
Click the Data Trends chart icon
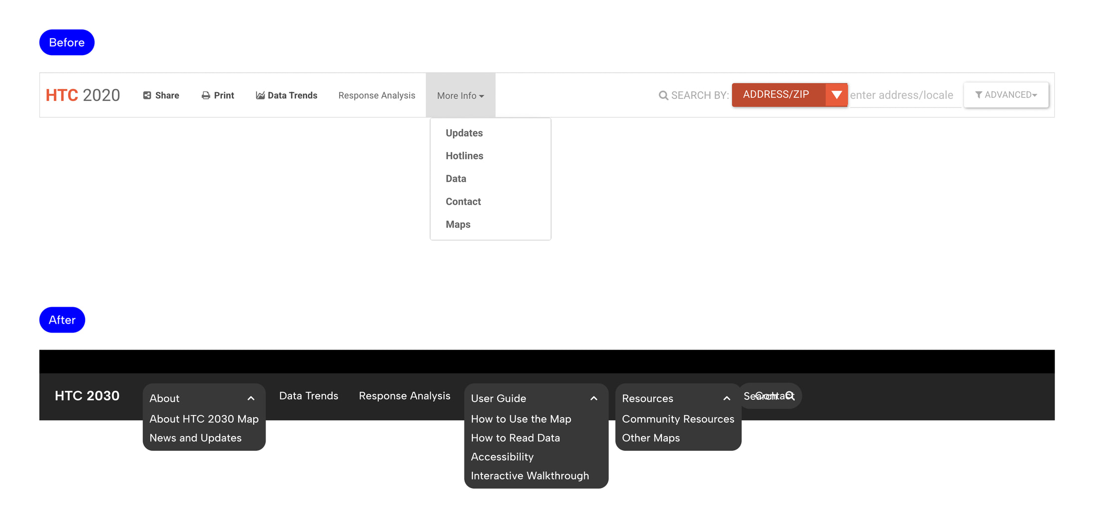tap(260, 95)
